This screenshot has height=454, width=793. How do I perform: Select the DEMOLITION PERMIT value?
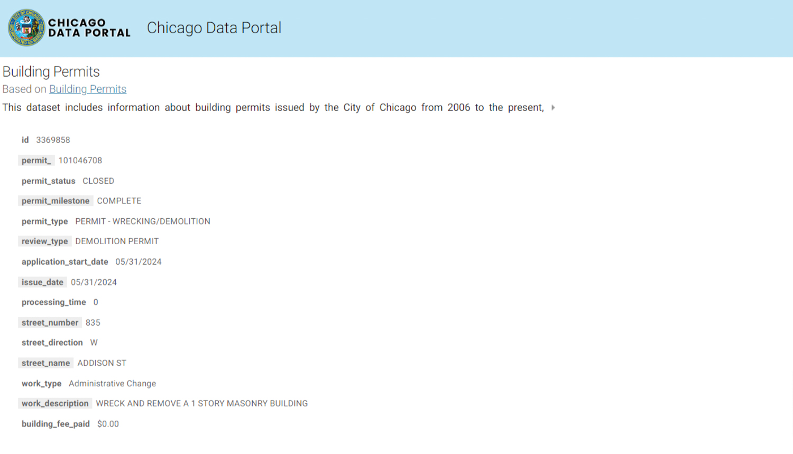[x=117, y=242]
